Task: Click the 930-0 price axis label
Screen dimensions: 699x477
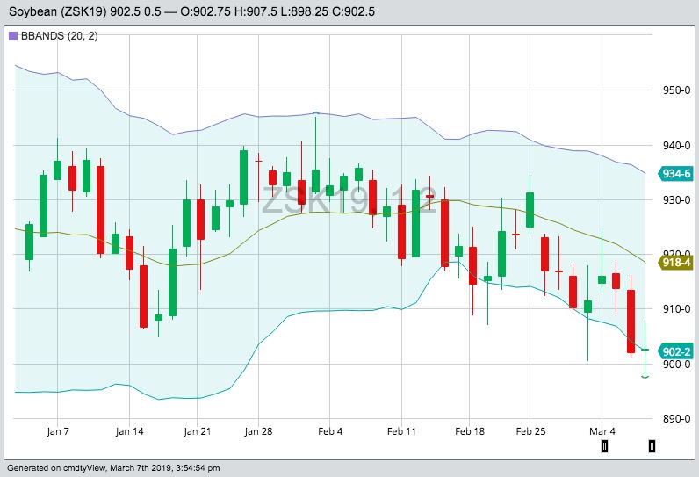Action: point(676,199)
